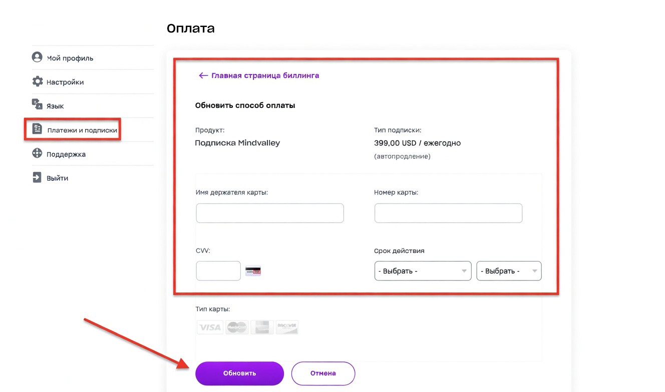
Task: Open 'Платежи и подписки' sidebar item
Action: 82,130
